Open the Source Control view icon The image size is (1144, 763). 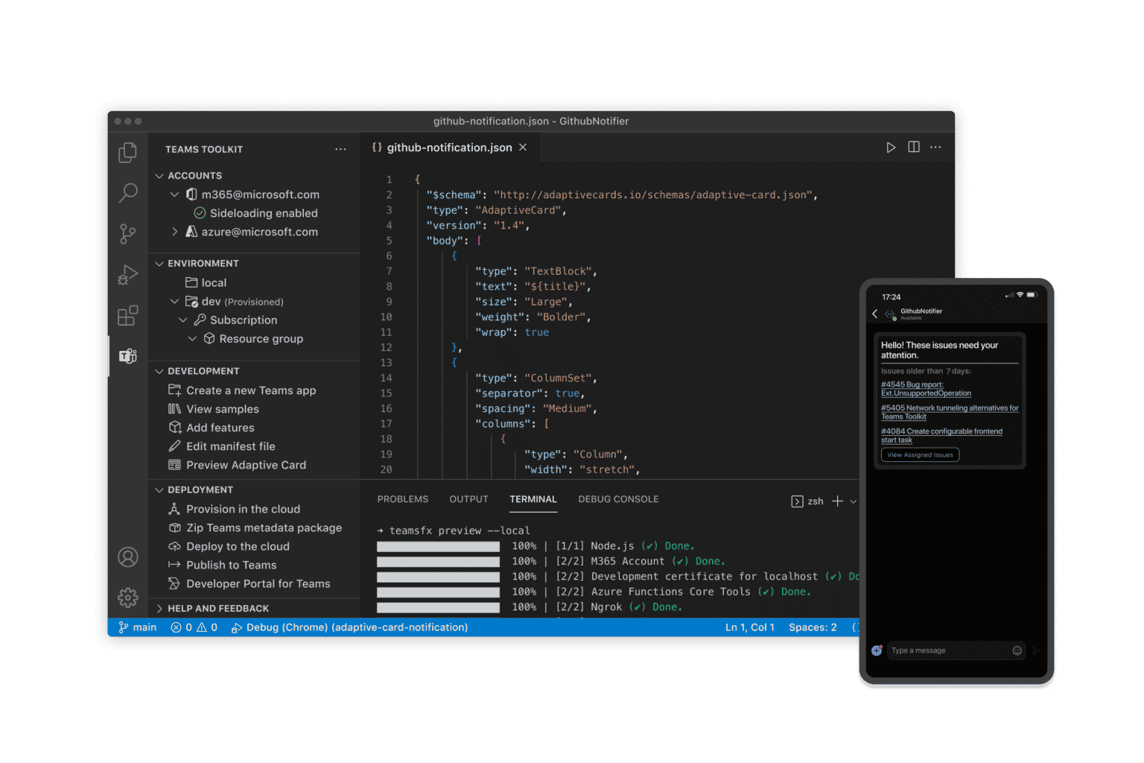click(x=128, y=234)
